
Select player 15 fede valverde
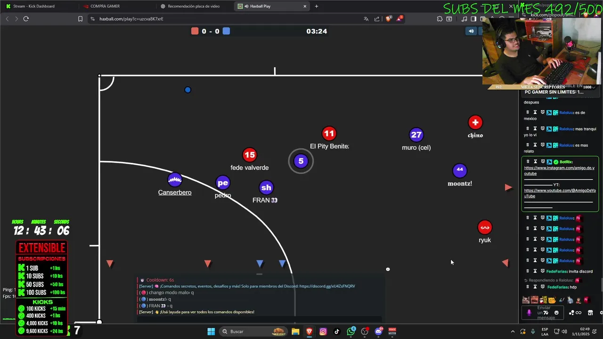(x=250, y=155)
